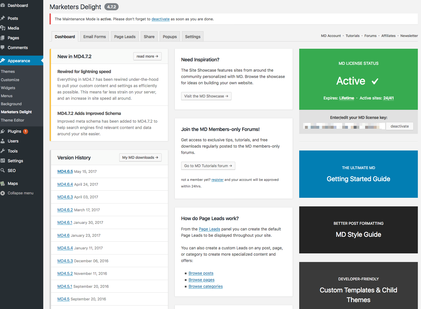Open the SEO menu item
The width and height of the screenshot is (421, 309).
pos(12,171)
